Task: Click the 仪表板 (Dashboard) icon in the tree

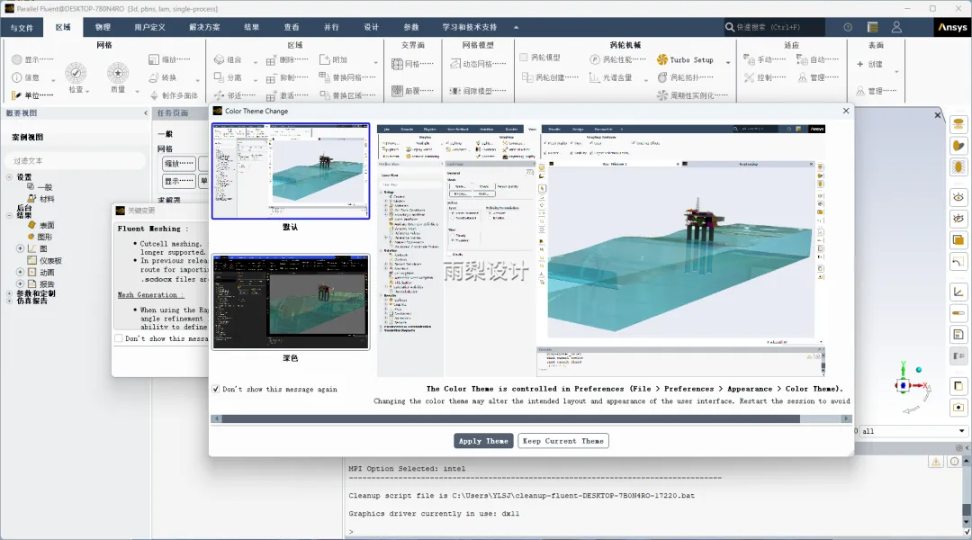Action: tap(31, 260)
